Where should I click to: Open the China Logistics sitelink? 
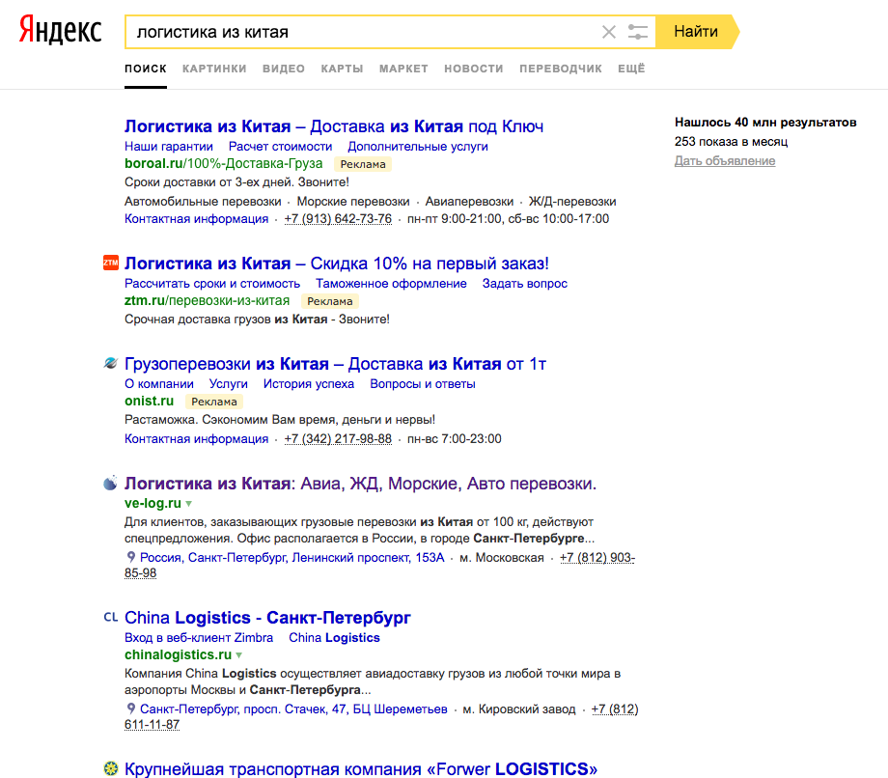click(334, 638)
